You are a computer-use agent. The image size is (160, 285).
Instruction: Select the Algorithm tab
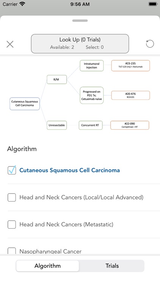[x=47, y=266]
